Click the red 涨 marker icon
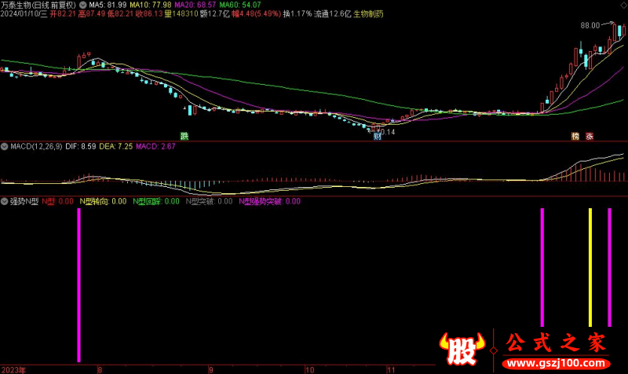Viewport: 628px width, 374px height. pyautogui.click(x=590, y=136)
